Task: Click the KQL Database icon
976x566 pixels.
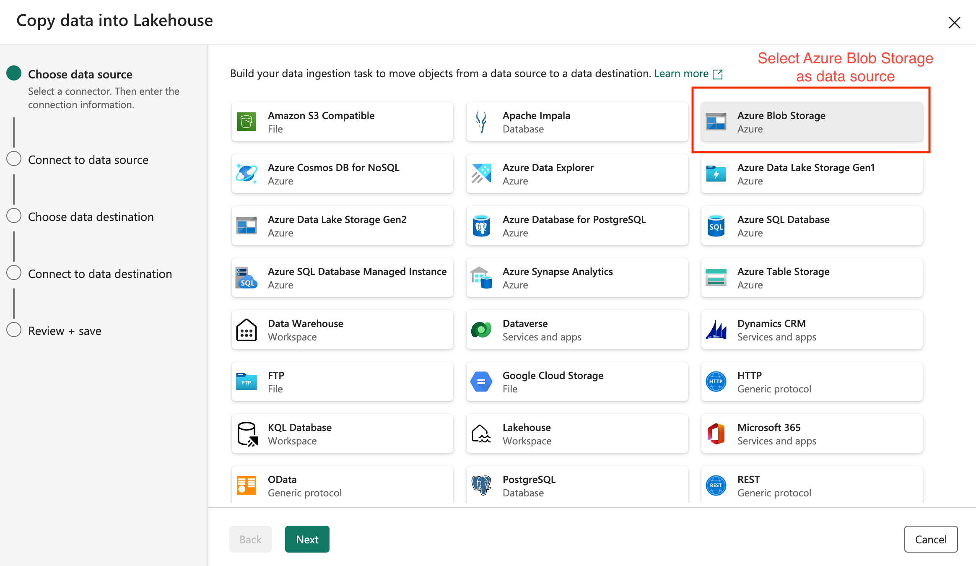Action: (x=247, y=434)
